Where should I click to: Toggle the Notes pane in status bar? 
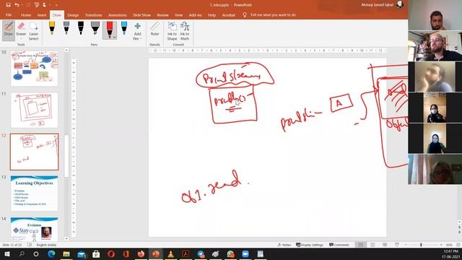pos(284,245)
